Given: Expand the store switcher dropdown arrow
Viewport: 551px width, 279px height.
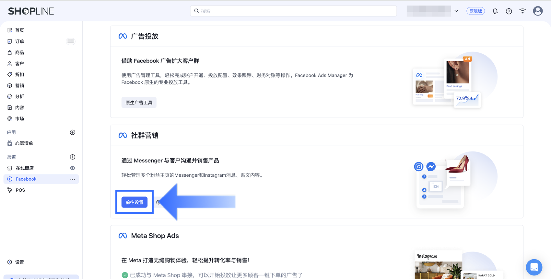Looking at the screenshot, I should [456, 11].
